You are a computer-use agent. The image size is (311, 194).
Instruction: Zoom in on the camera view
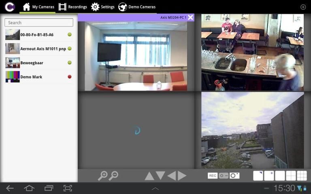(x=102, y=176)
